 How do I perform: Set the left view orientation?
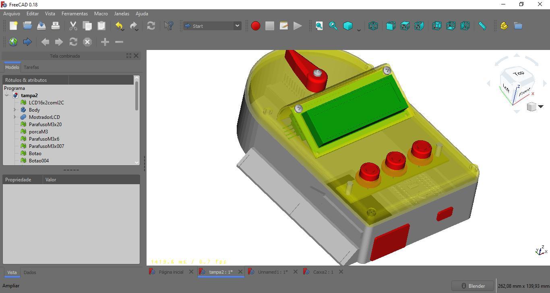[465, 26]
